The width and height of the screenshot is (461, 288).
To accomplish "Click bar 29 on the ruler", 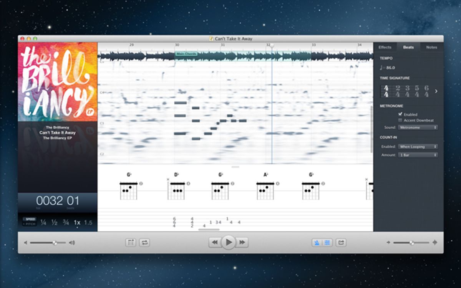I will 131,45.
